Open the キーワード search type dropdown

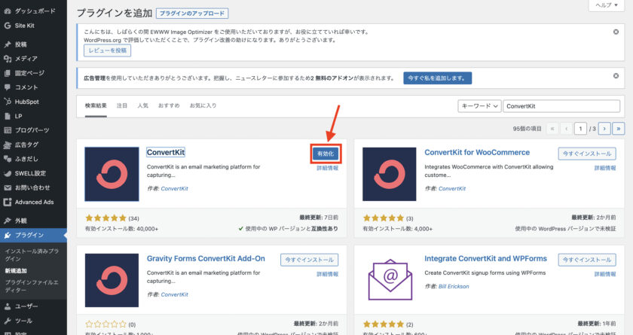click(479, 106)
